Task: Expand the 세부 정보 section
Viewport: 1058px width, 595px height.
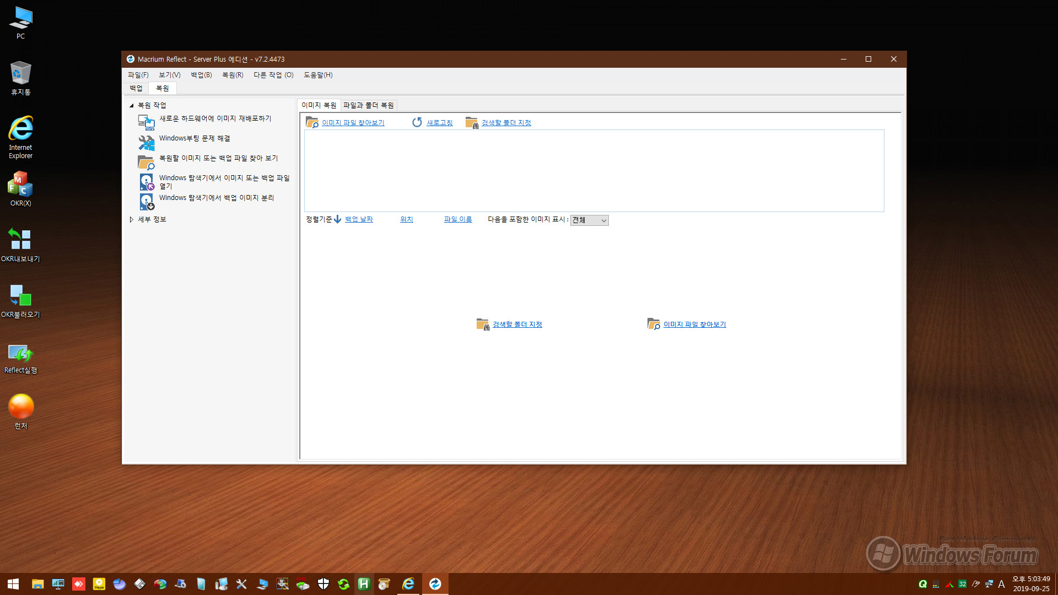Action: 131,219
